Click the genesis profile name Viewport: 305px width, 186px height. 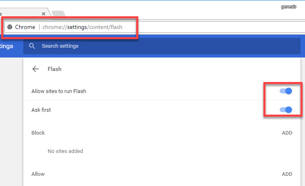288,7
